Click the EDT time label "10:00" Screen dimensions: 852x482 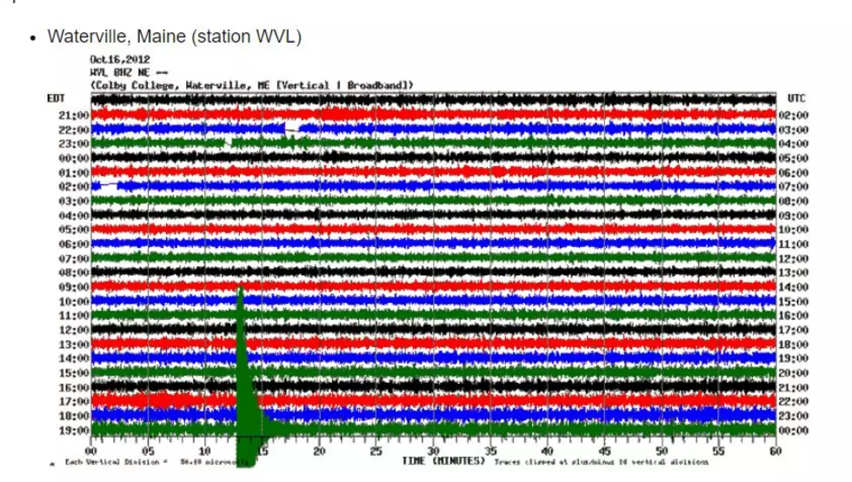(x=74, y=301)
